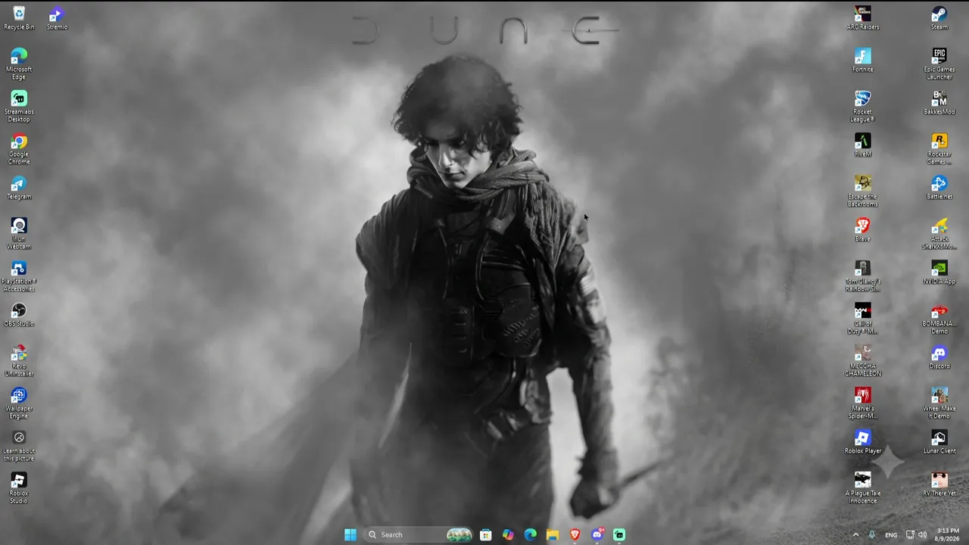Select the Wallpaper Engine shortcut
Image resolution: width=969 pixels, height=545 pixels.
pyautogui.click(x=19, y=403)
